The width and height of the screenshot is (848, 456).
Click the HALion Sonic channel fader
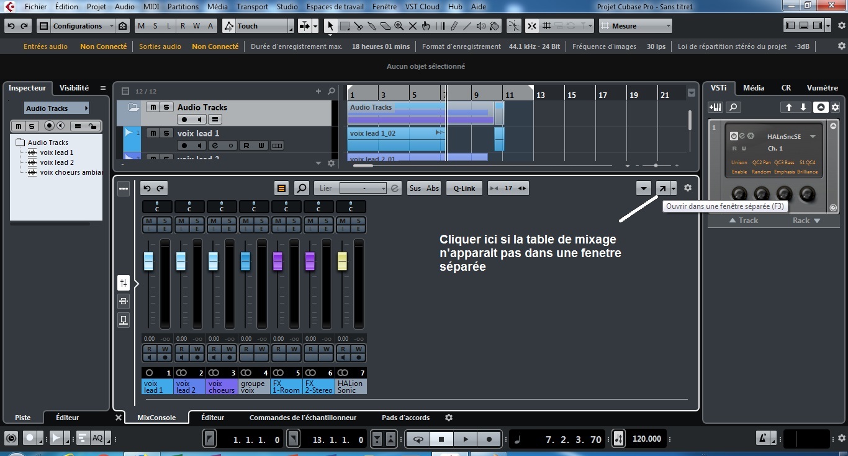pos(342,261)
